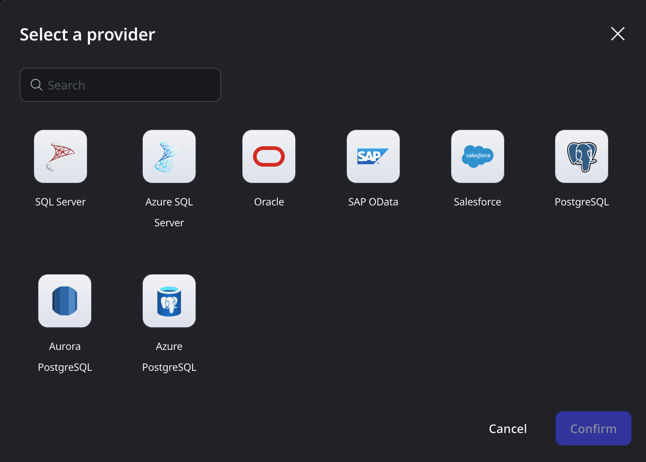Click the 'Aurora PostgreSQL' label text
The image size is (646, 462).
point(65,357)
